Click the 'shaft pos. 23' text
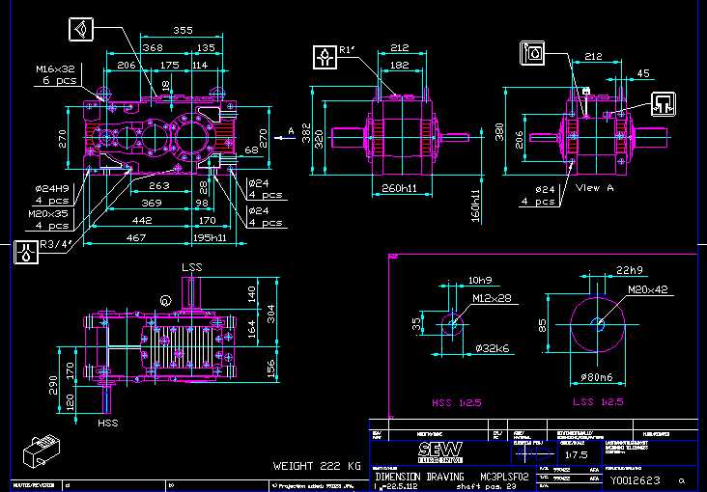This screenshot has height=492, width=707. (x=486, y=487)
